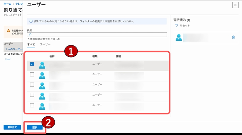Click the 1 人のユーザー link on the left
Screen dimensions: 242x135
[14, 49]
